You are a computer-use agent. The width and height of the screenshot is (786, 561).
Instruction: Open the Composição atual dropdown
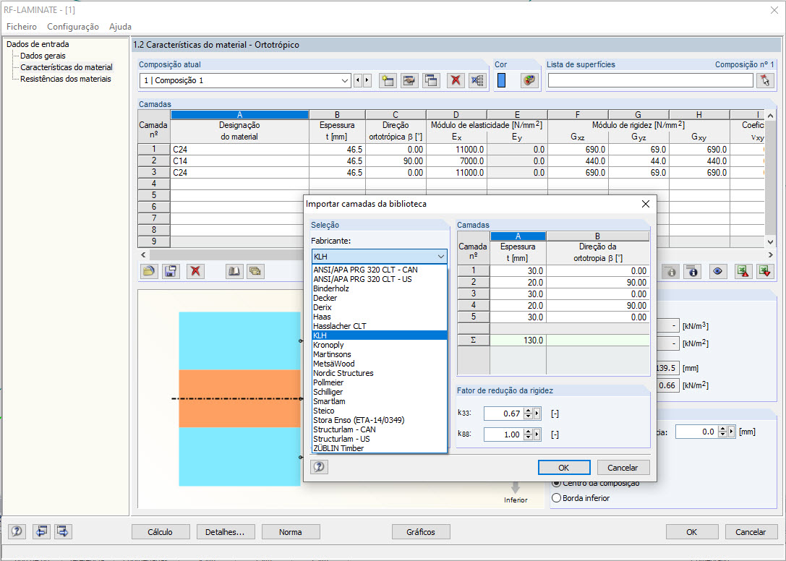coord(344,80)
